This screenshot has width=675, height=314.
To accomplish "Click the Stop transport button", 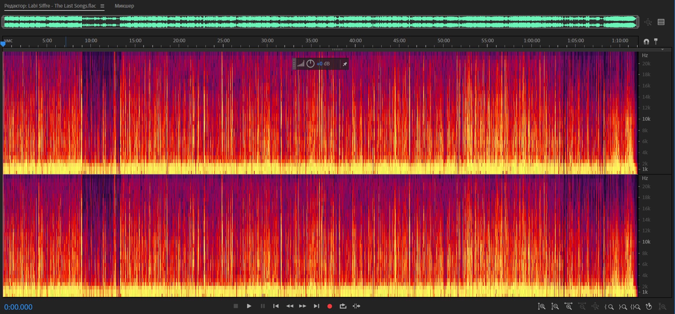I will (x=235, y=306).
